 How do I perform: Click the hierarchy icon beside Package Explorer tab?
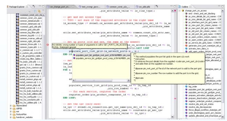pyautogui.click(x=33, y=6)
